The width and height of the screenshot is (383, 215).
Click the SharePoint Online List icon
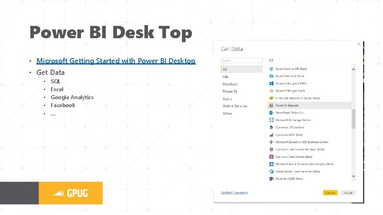click(x=271, y=113)
